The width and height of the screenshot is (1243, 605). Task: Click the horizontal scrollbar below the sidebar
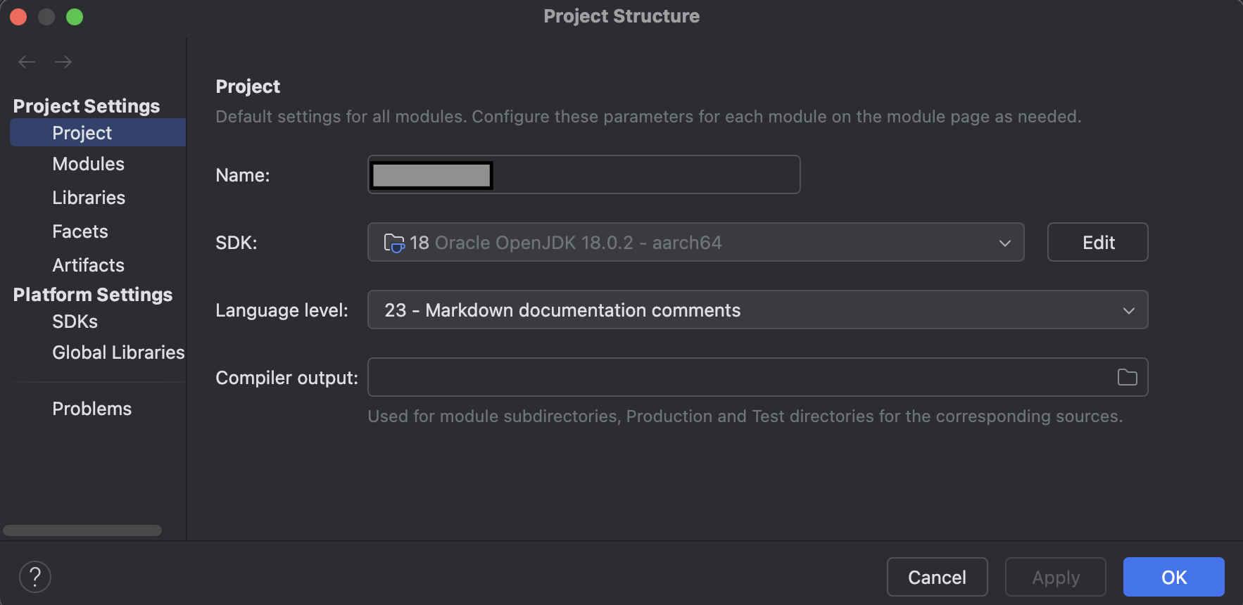82,530
